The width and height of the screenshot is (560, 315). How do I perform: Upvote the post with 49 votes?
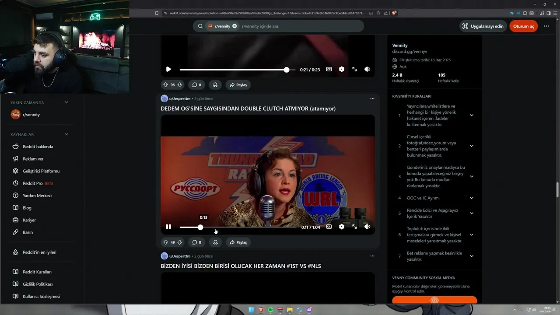click(165, 242)
